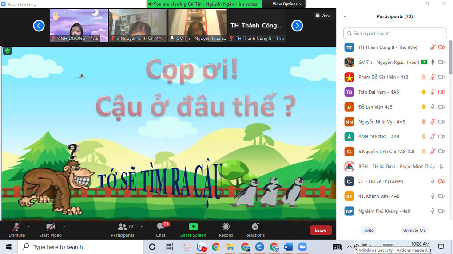The height and width of the screenshot is (254, 453).
Task: Click the Find a participant search field
Action: click(x=395, y=34)
